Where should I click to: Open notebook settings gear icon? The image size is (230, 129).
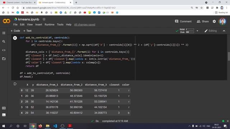tap(214, 21)
